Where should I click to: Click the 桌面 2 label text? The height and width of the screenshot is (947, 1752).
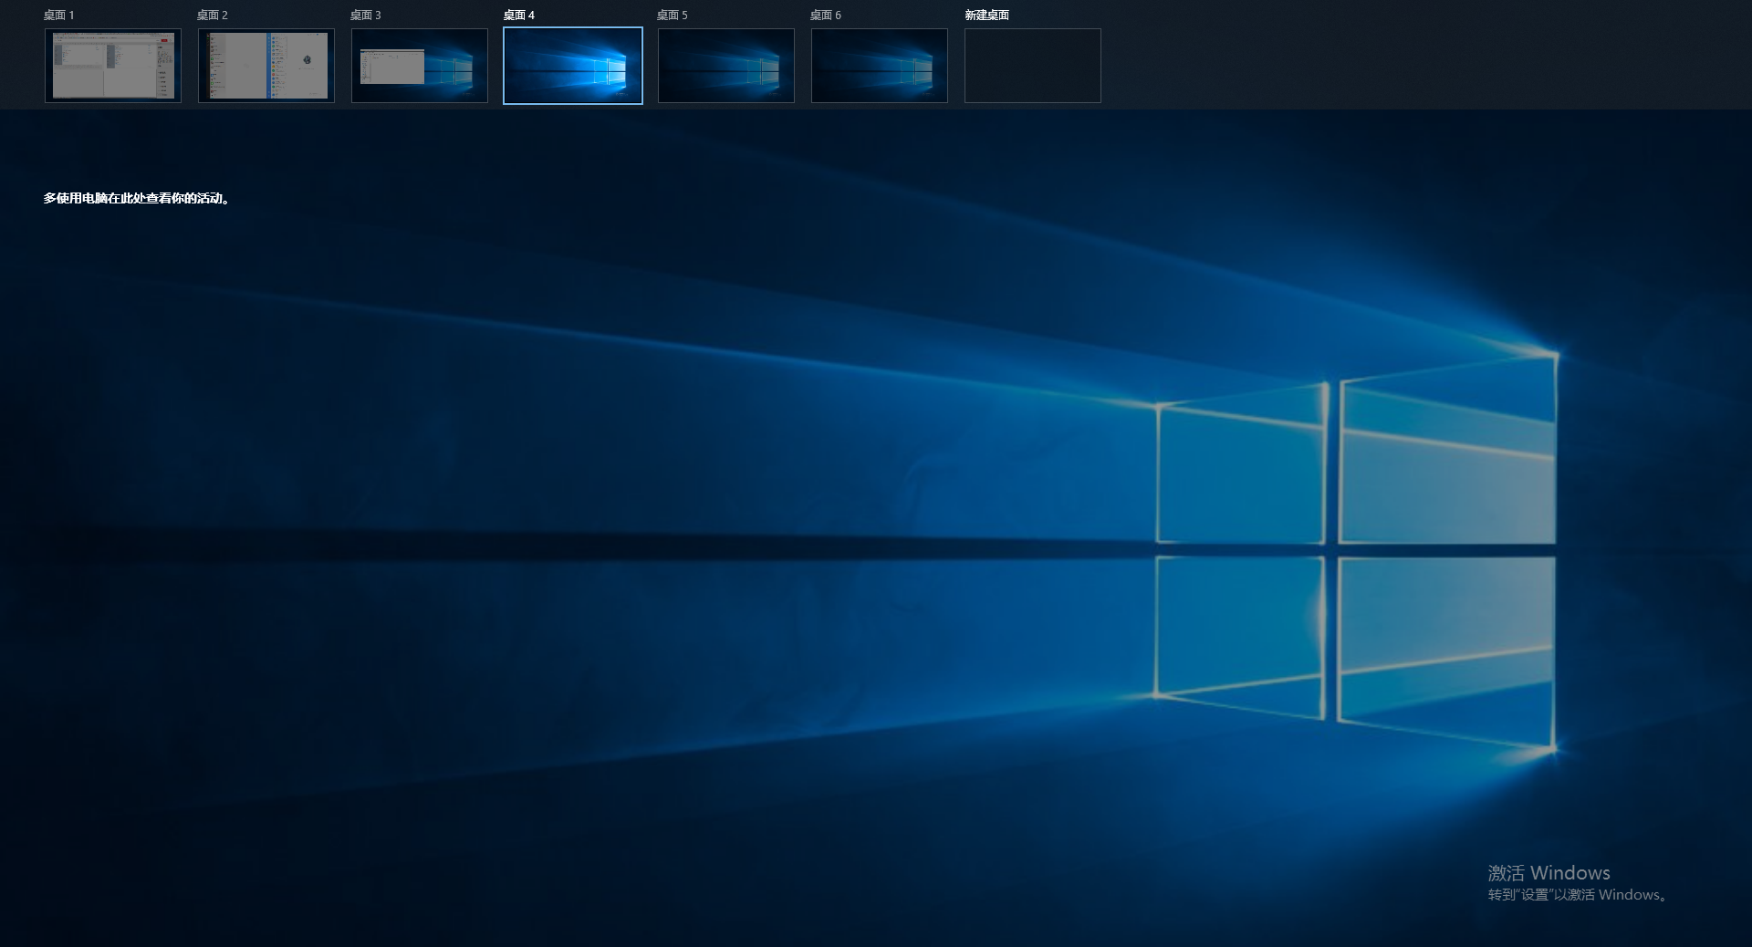213,16
